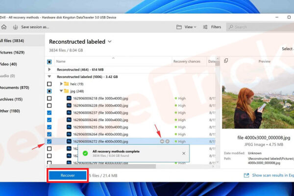
Task: Maximize the Disk Drill window
Action: point(289,17)
